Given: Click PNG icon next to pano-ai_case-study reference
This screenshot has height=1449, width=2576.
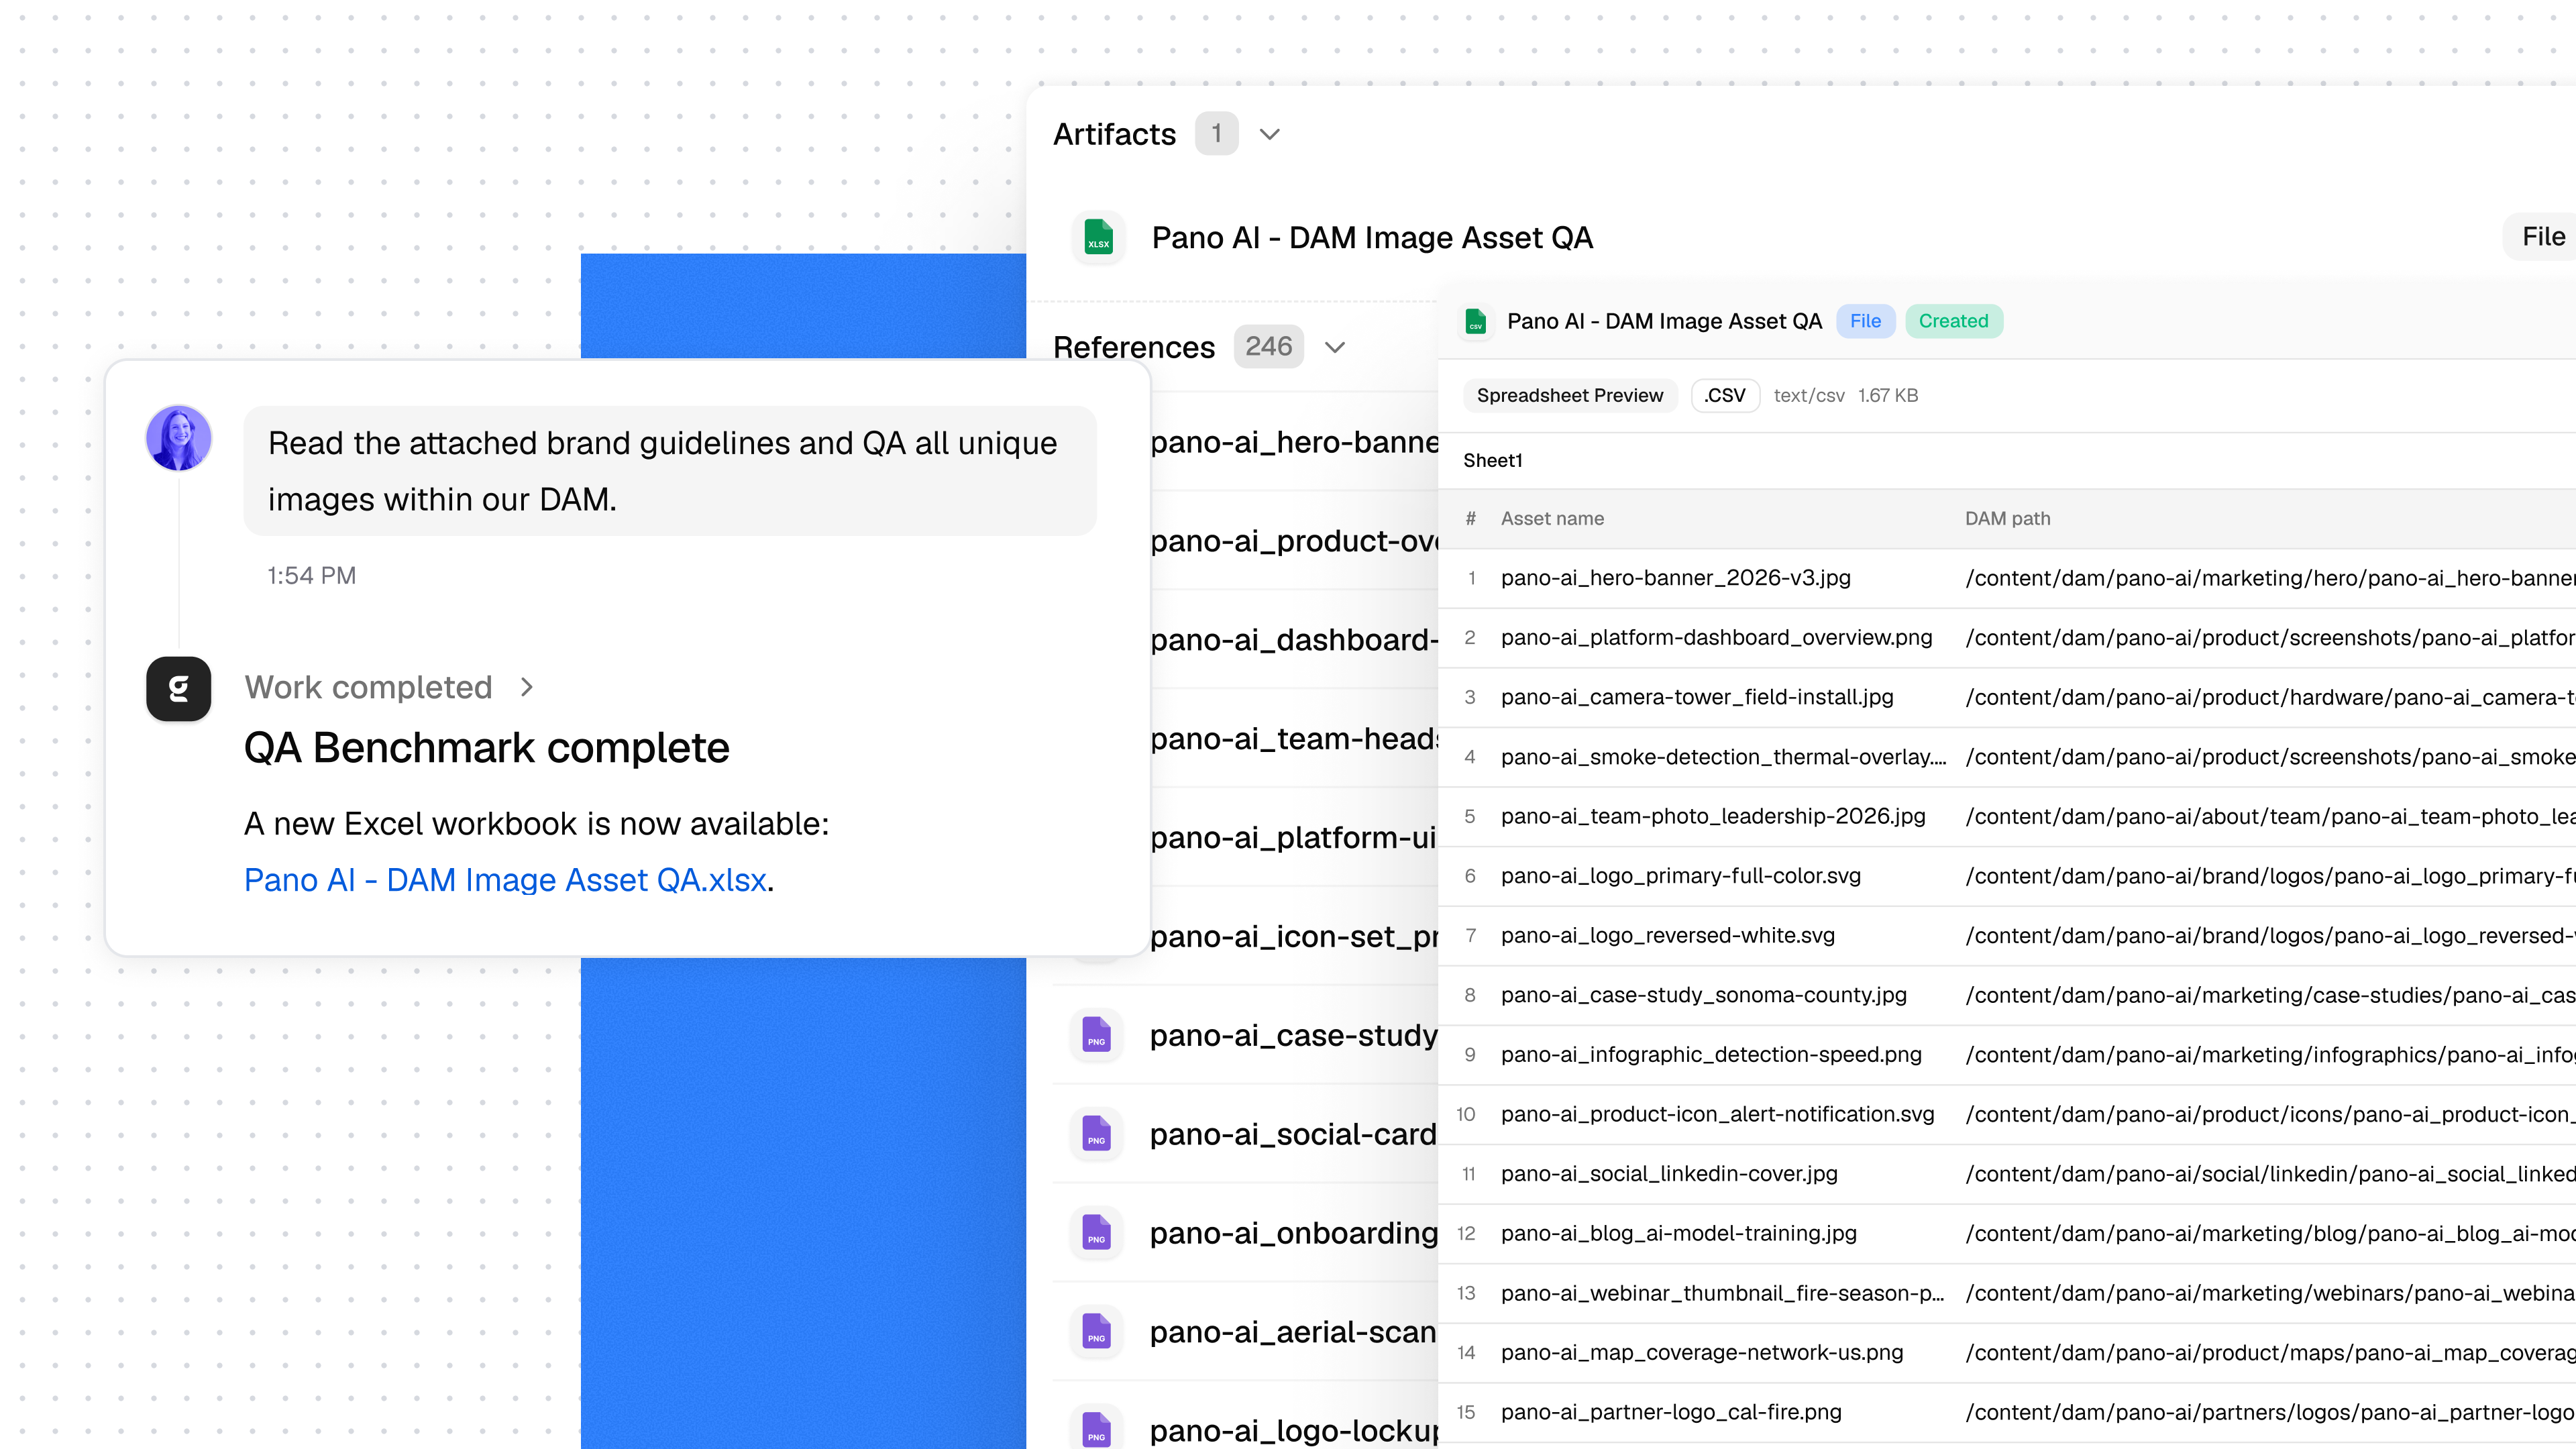Looking at the screenshot, I should coord(1097,1035).
